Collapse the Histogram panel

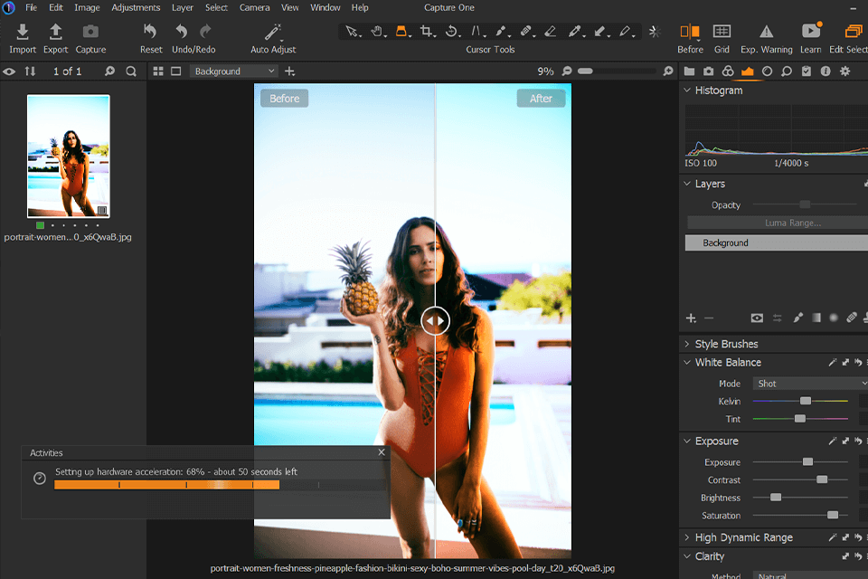coord(687,90)
